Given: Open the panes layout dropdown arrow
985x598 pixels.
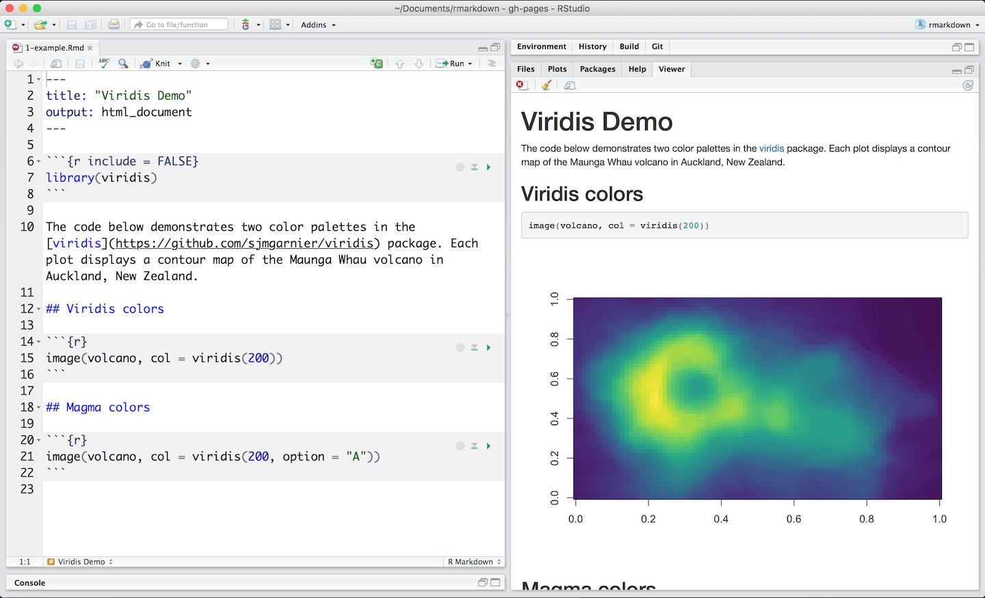Looking at the screenshot, I should [x=288, y=25].
